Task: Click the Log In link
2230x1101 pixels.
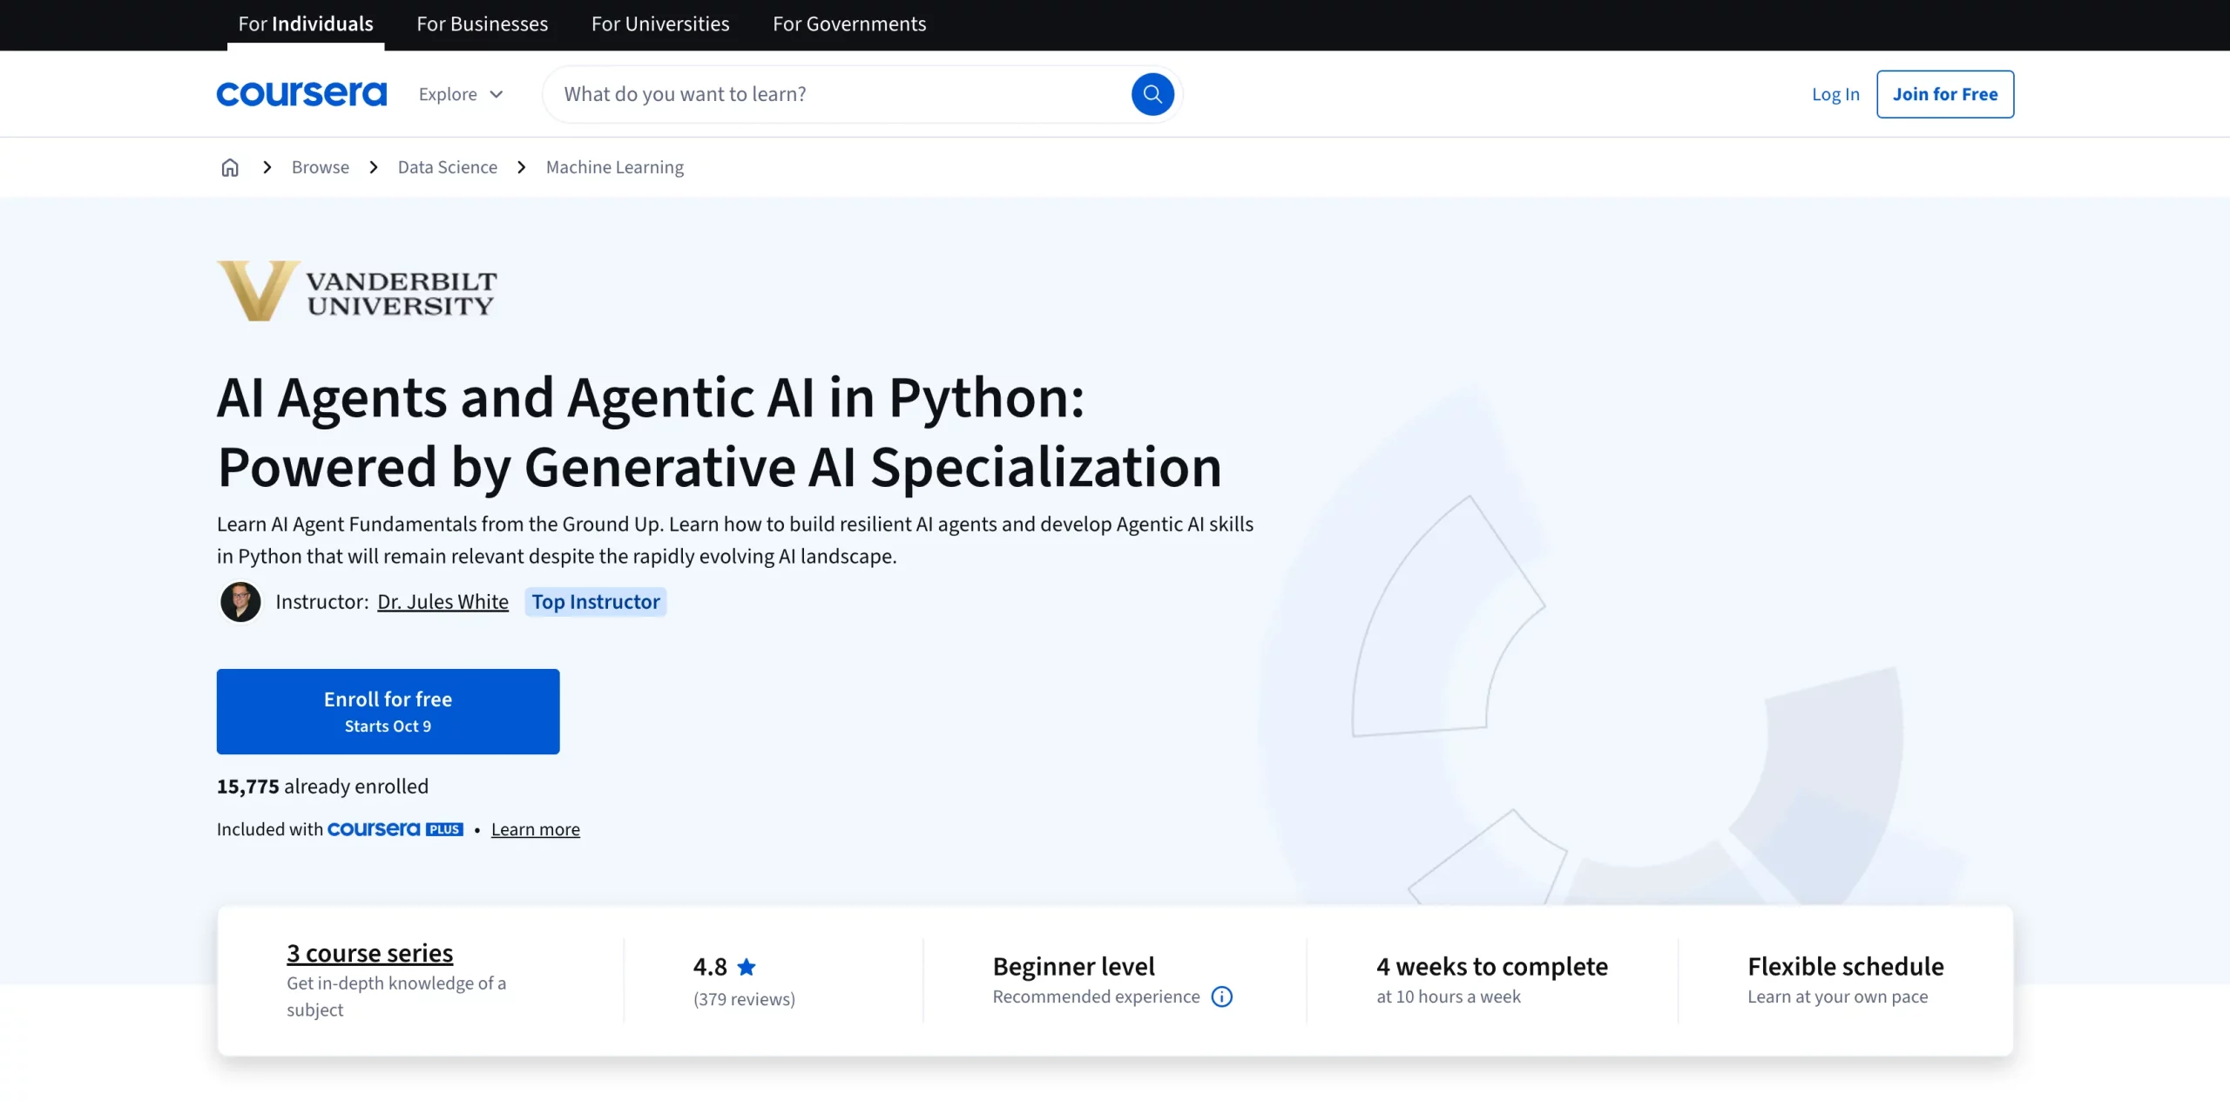Action: point(1835,94)
